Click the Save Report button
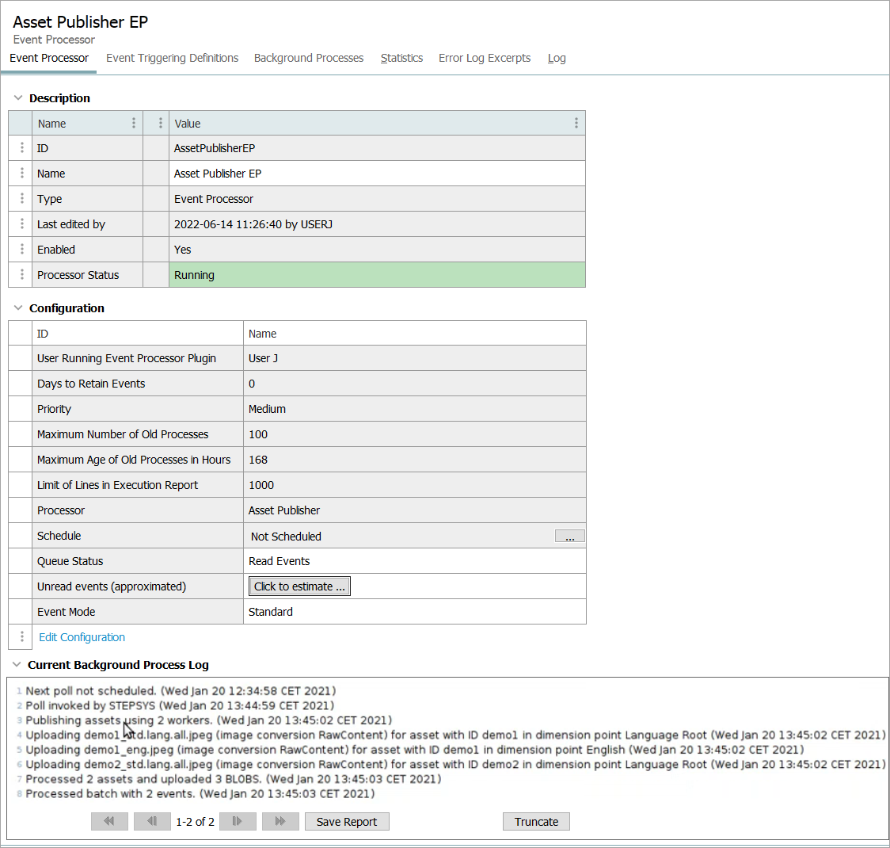 [347, 822]
